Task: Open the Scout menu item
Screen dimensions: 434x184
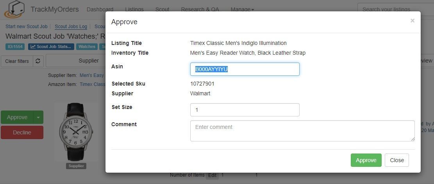Action: pos(162,9)
